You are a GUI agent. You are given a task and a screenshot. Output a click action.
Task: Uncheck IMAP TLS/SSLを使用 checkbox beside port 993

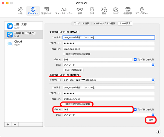[x=135, y=59]
